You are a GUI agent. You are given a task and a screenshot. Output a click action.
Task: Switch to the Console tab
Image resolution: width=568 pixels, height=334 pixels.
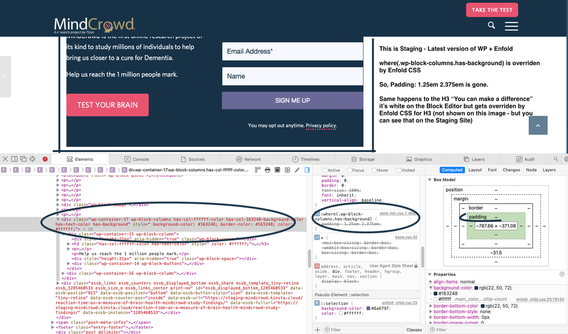137,159
